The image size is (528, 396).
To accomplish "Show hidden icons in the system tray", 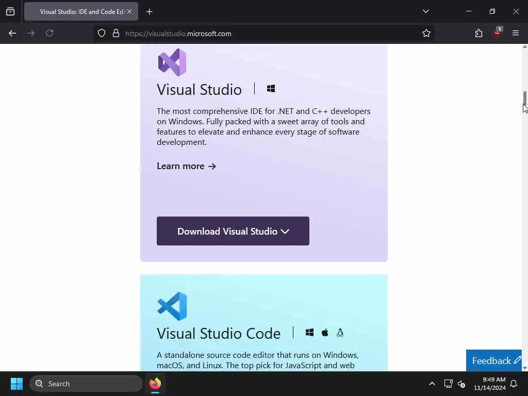I will point(432,384).
